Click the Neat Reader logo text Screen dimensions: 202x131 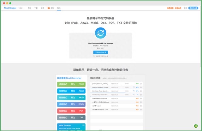(x=10, y=8)
